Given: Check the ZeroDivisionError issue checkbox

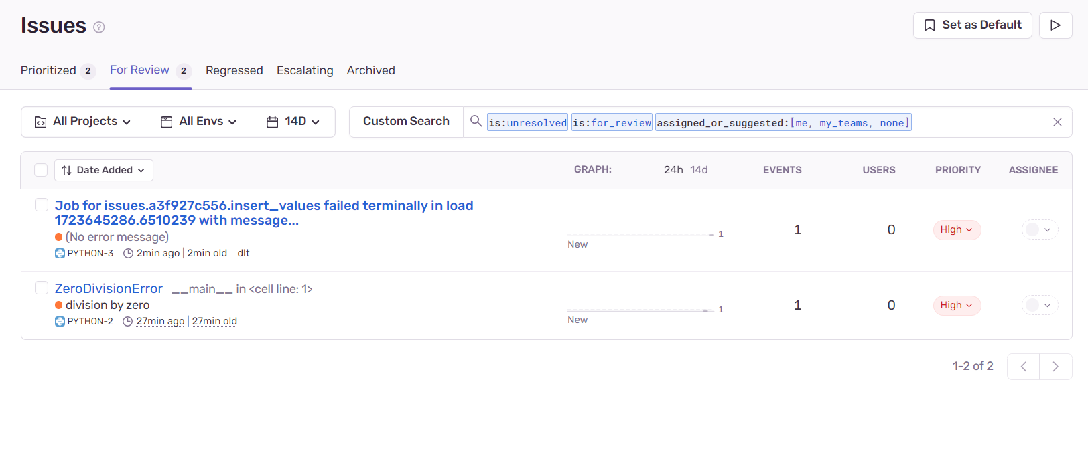Looking at the screenshot, I should (42, 288).
